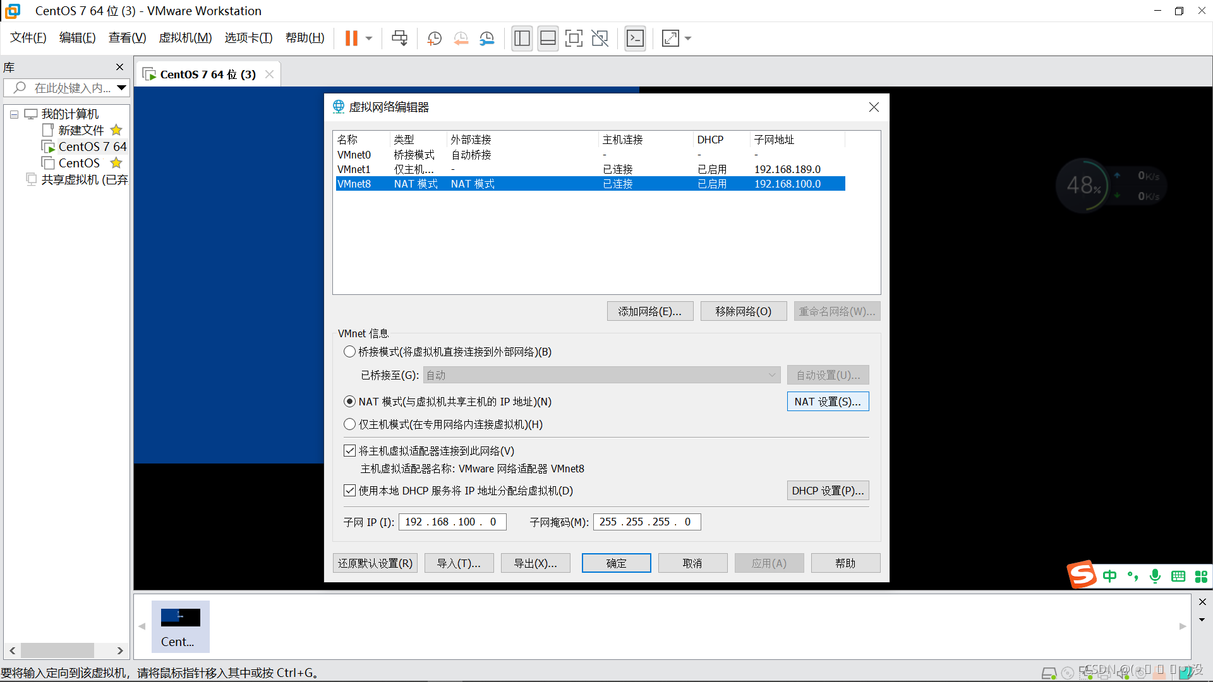The image size is (1213, 682).
Task: Open the snapshot manager icon
Action: (486, 39)
